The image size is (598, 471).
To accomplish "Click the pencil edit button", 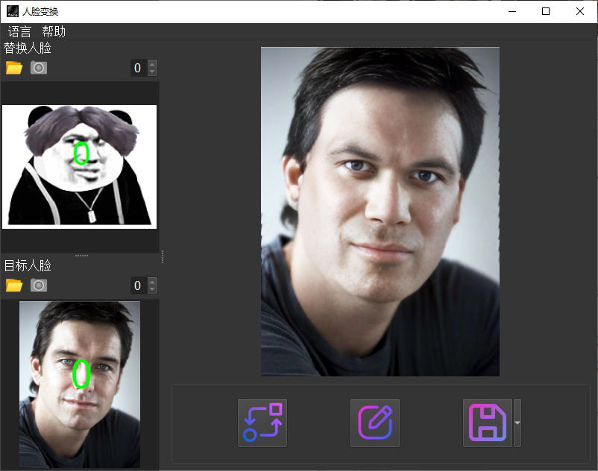I will point(375,423).
